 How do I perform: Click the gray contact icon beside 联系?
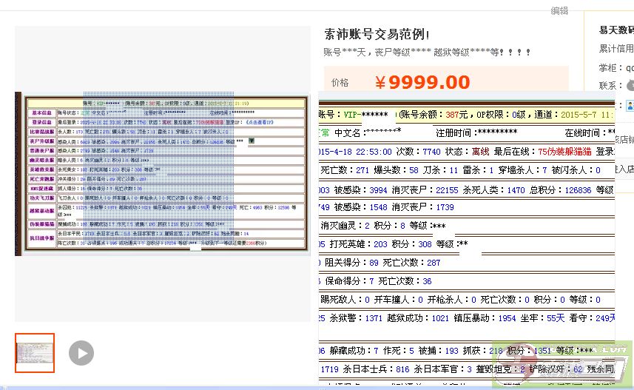pos(630,86)
